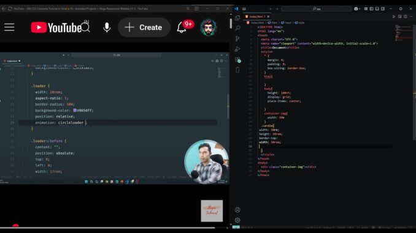Open the Copilot dropdown in the VS Code title bar
The height and width of the screenshot is (233, 416).
click(x=357, y=9)
